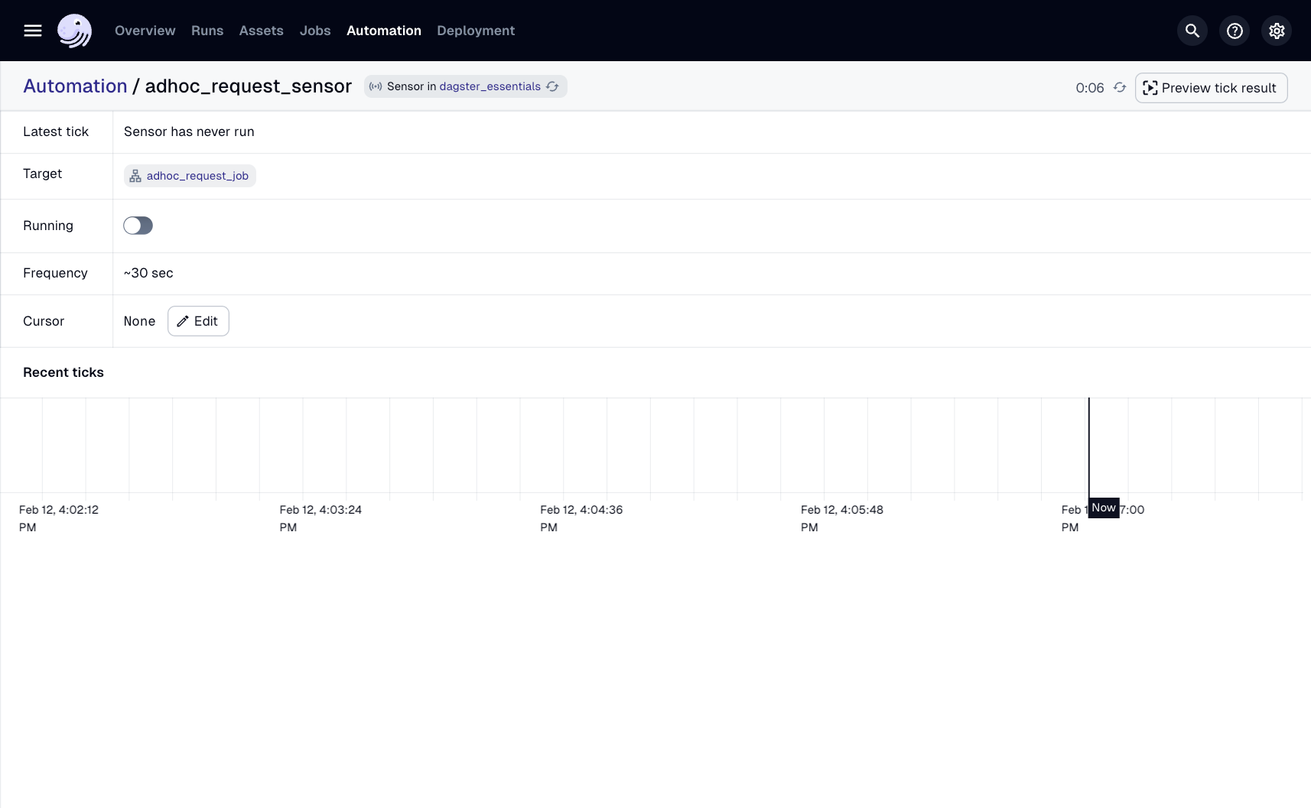Viewport: 1311px width, 808px height.
Task: Refresh the sensor tick countdown icon
Action: [x=1119, y=87]
